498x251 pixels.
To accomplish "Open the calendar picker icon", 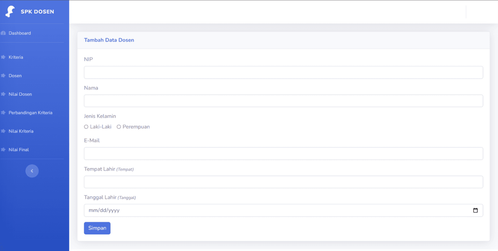I will (x=475, y=210).
